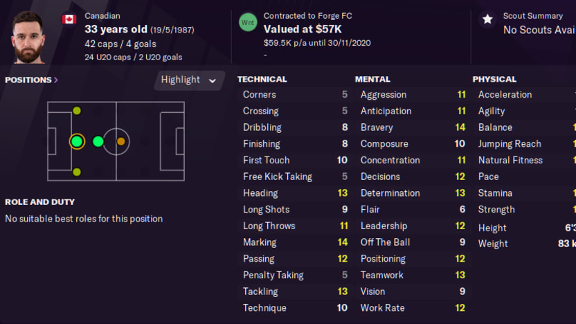
Task: Click the Canadian flag icon
Action: pyautogui.click(x=69, y=19)
